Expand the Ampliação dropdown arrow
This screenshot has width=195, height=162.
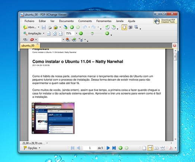pos(44,33)
